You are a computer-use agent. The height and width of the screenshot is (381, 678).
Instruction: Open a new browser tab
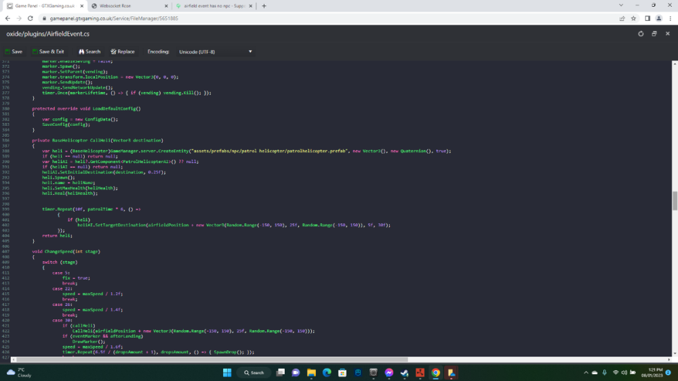(264, 6)
